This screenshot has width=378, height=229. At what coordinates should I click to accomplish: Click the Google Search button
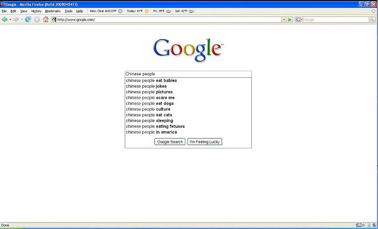point(170,142)
